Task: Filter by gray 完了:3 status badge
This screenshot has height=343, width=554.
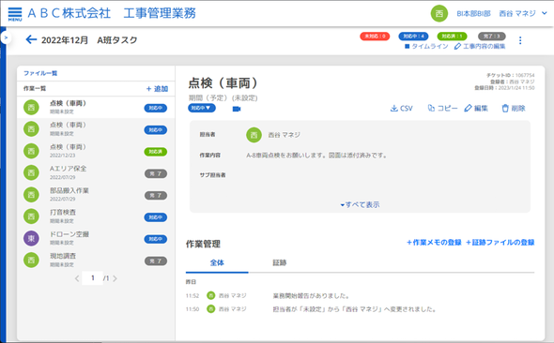Action: point(492,36)
